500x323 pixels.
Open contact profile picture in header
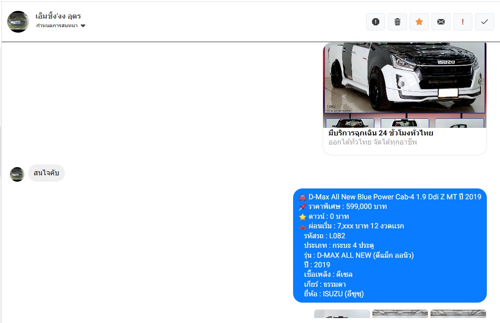tap(18, 22)
